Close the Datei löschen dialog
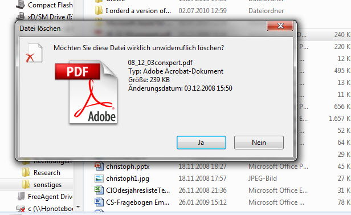The width and height of the screenshot is (351, 215). 280,26
